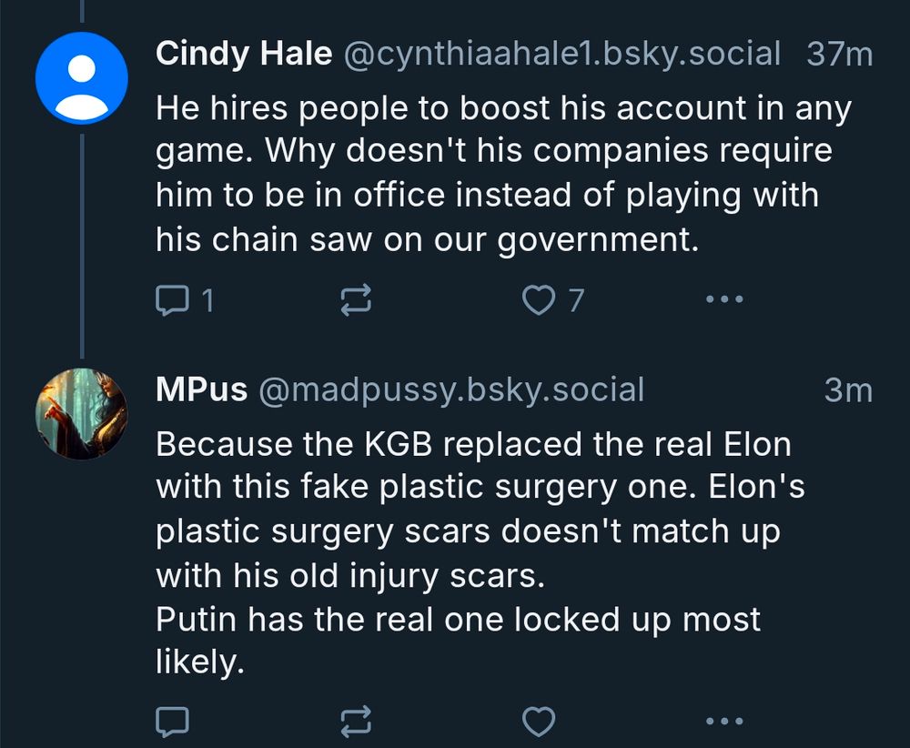The image size is (910, 748).
Task: Open Cindy Hale's profile avatar
Action: coord(80,76)
